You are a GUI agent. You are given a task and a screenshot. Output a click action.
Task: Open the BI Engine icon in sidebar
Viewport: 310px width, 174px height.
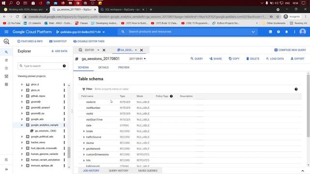click(x=6, y=85)
